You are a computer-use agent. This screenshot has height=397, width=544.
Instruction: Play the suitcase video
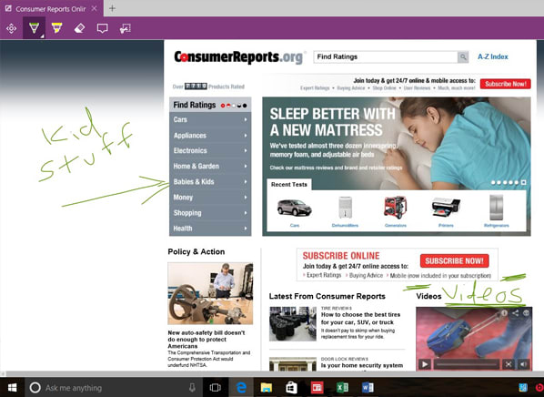(x=424, y=364)
